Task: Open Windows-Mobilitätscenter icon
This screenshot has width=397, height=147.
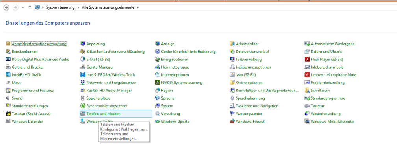Action: (x=307, y=122)
